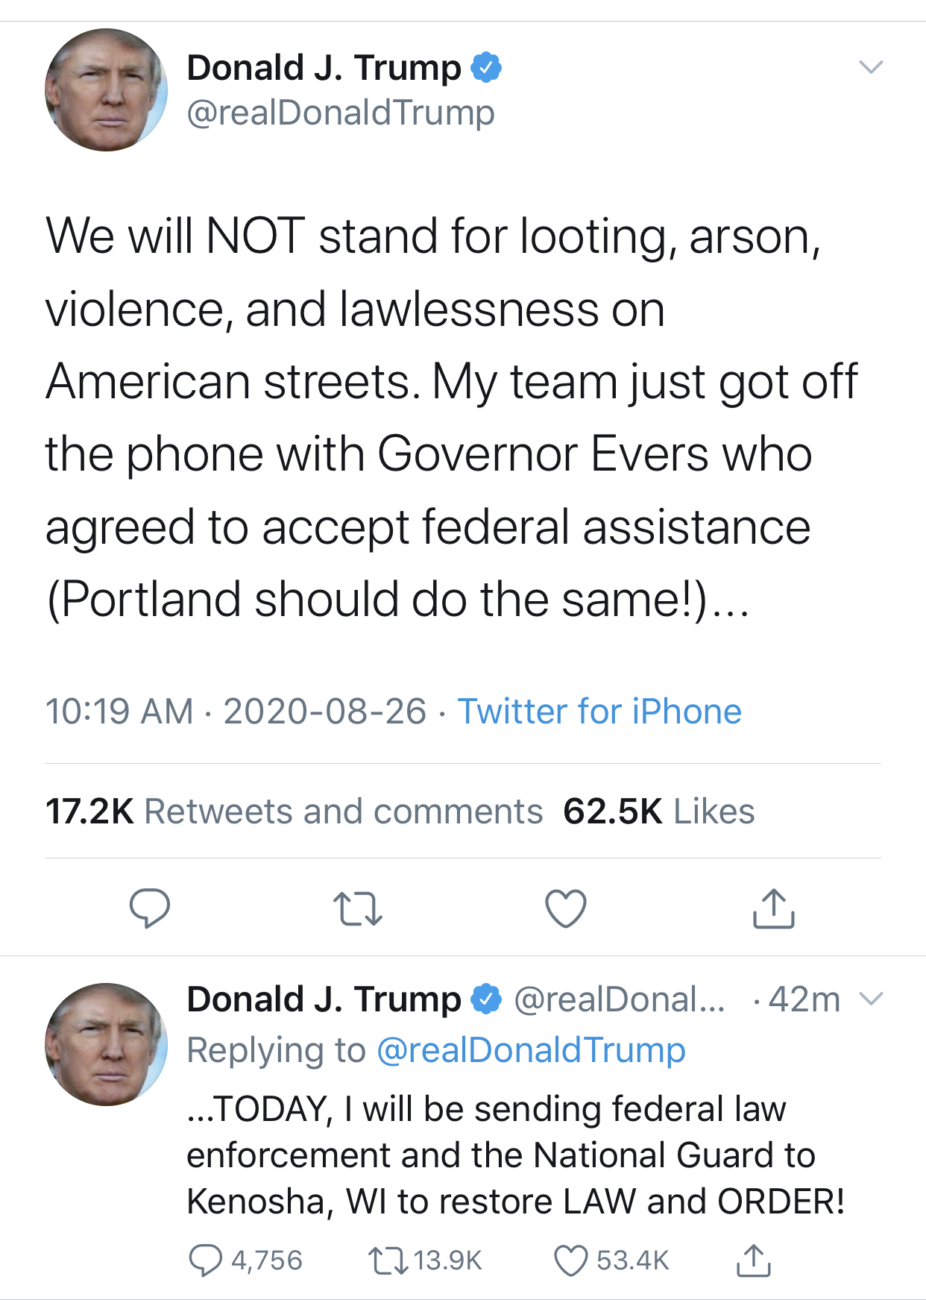This screenshot has width=926, height=1300.
Task: Open the main tweet's options chevron
Action: coord(871,67)
